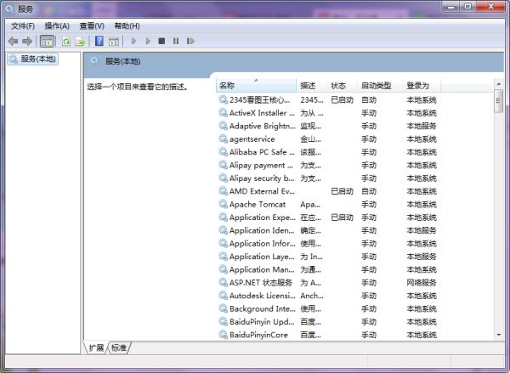510x373 pixels.
Task: Select the 2345看图王核心 service row
Action: [328, 100]
